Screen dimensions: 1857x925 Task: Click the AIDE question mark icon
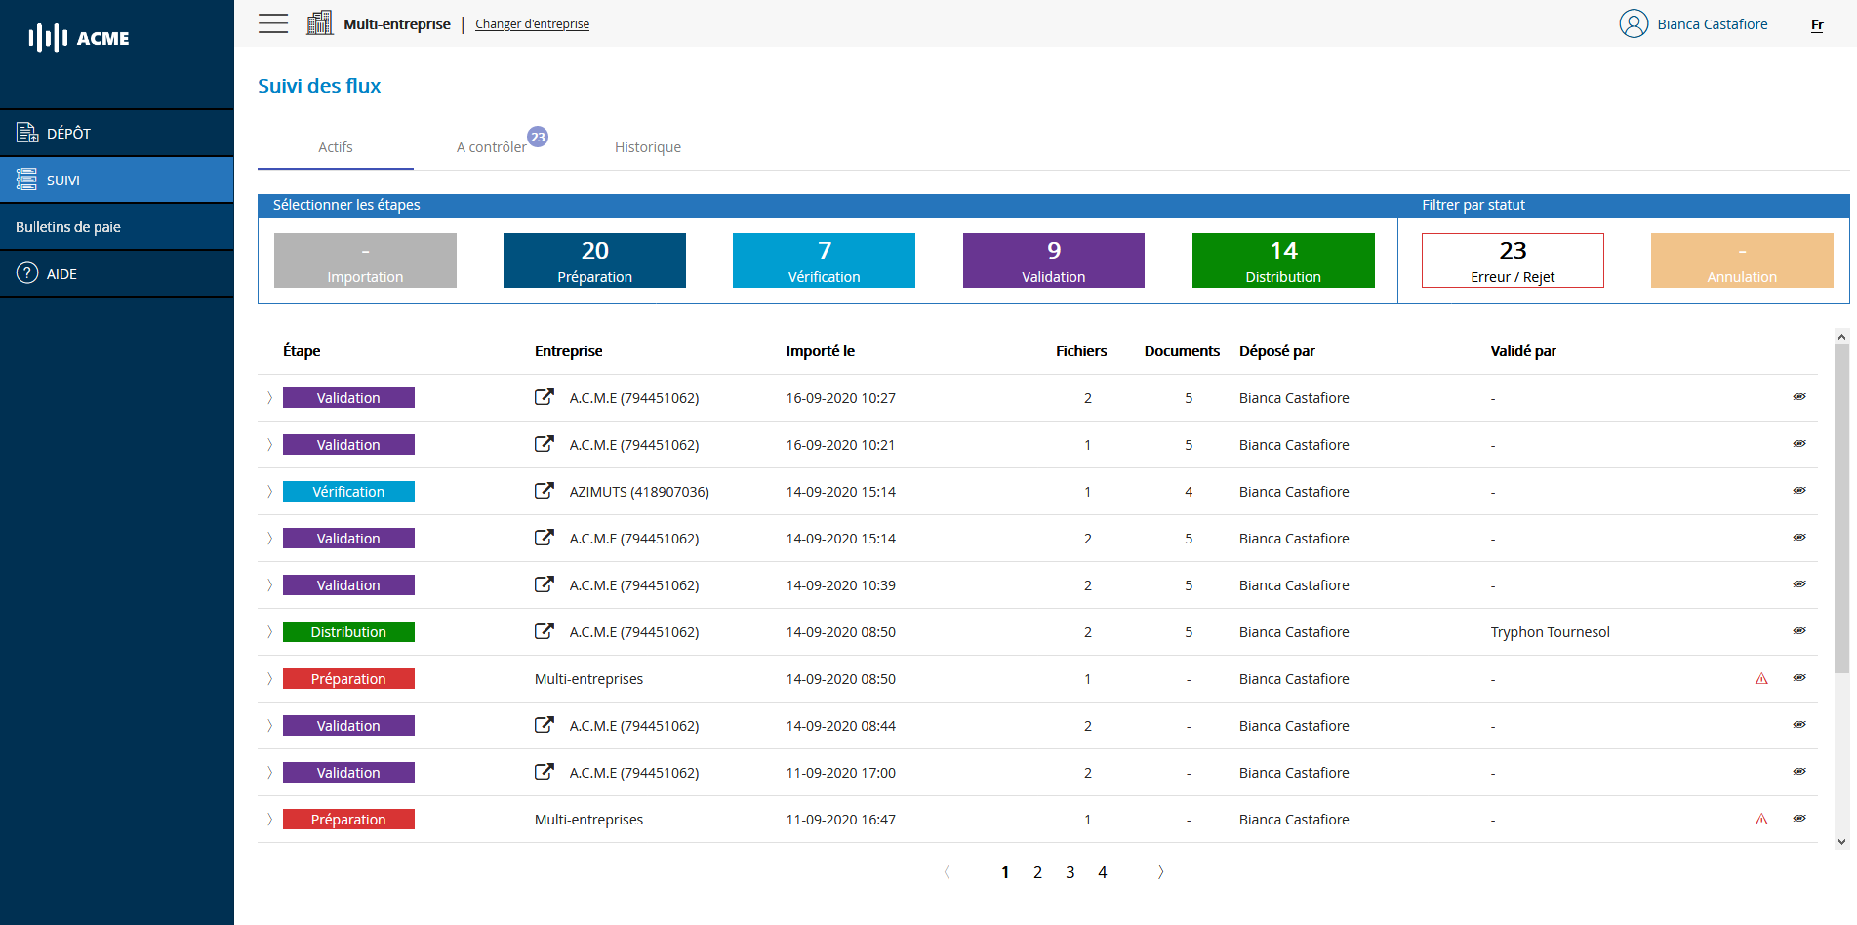[x=25, y=273]
